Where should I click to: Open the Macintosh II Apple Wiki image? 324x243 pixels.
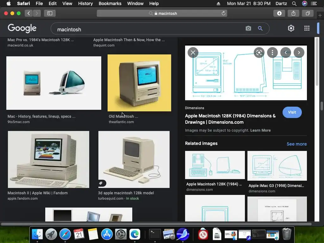tap(48, 159)
